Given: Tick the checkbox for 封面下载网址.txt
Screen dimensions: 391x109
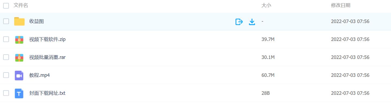Looking at the screenshot, I should click(x=6, y=93).
